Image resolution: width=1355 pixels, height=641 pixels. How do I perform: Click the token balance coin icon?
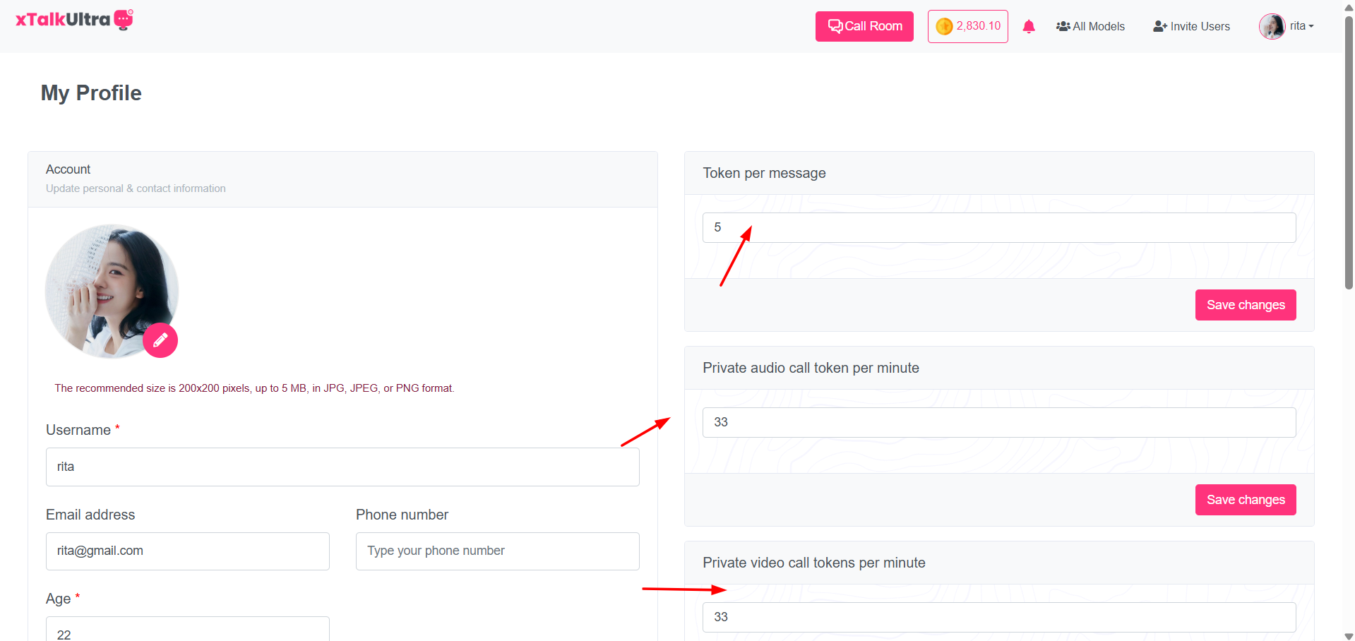pyautogui.click(x=944, y=26)
